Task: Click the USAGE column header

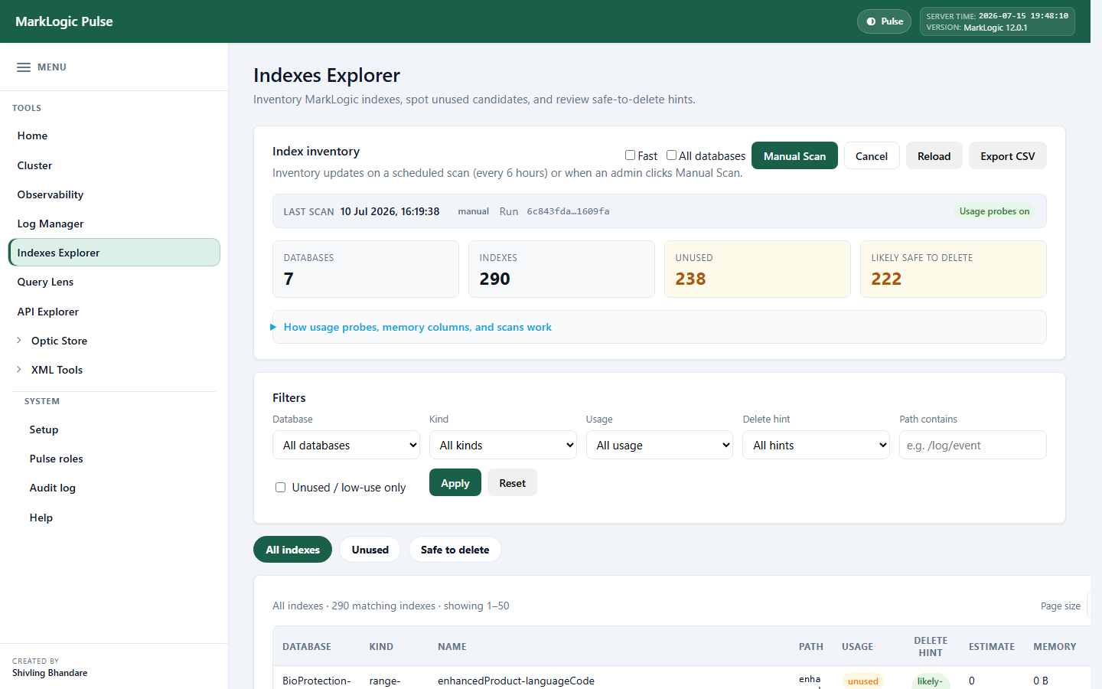Action: coord(857,647)
